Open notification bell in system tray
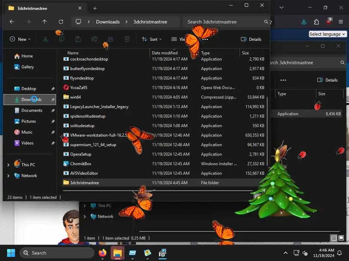 tap(340, 253)
